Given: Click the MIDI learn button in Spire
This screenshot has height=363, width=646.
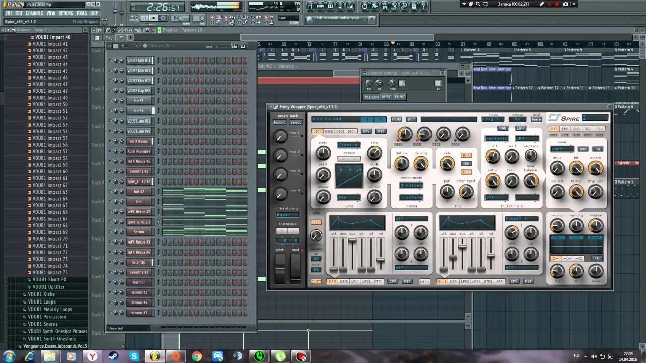Looking at the screenshot, I should coord(536,119).
